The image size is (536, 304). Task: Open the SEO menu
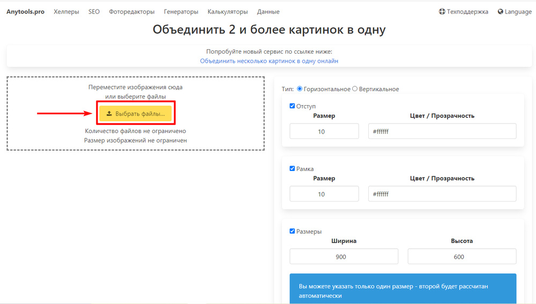tap(94, 12)
